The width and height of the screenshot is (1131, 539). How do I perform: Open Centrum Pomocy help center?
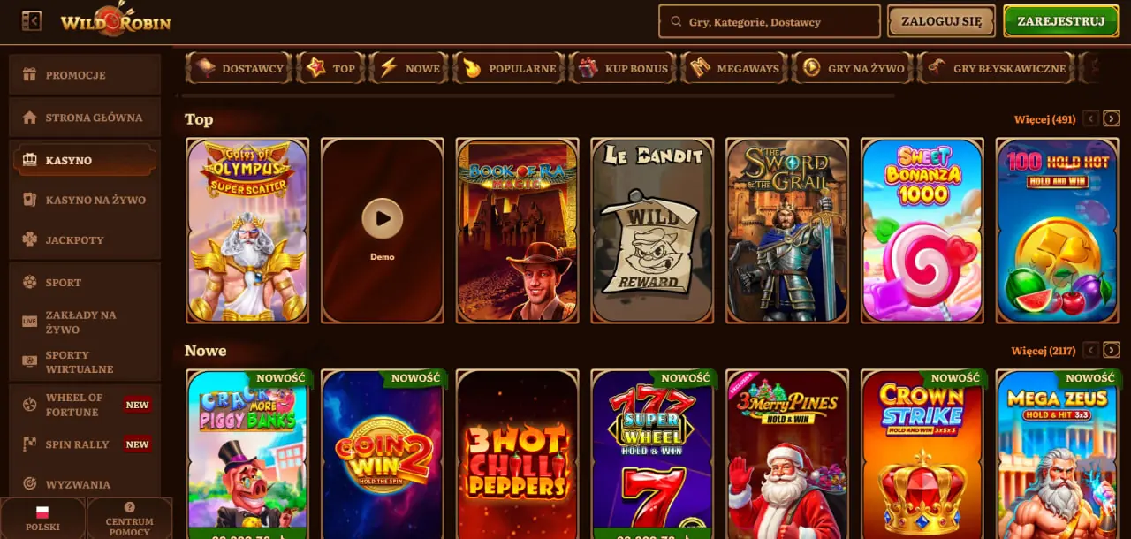click(x=130, y=519)
